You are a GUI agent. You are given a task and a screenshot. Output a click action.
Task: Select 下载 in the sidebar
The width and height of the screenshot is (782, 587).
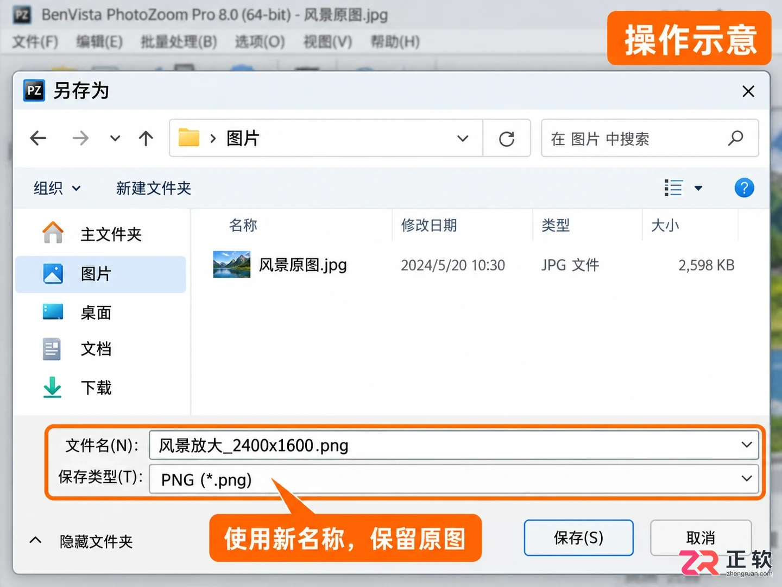click(x=101, y=388)
